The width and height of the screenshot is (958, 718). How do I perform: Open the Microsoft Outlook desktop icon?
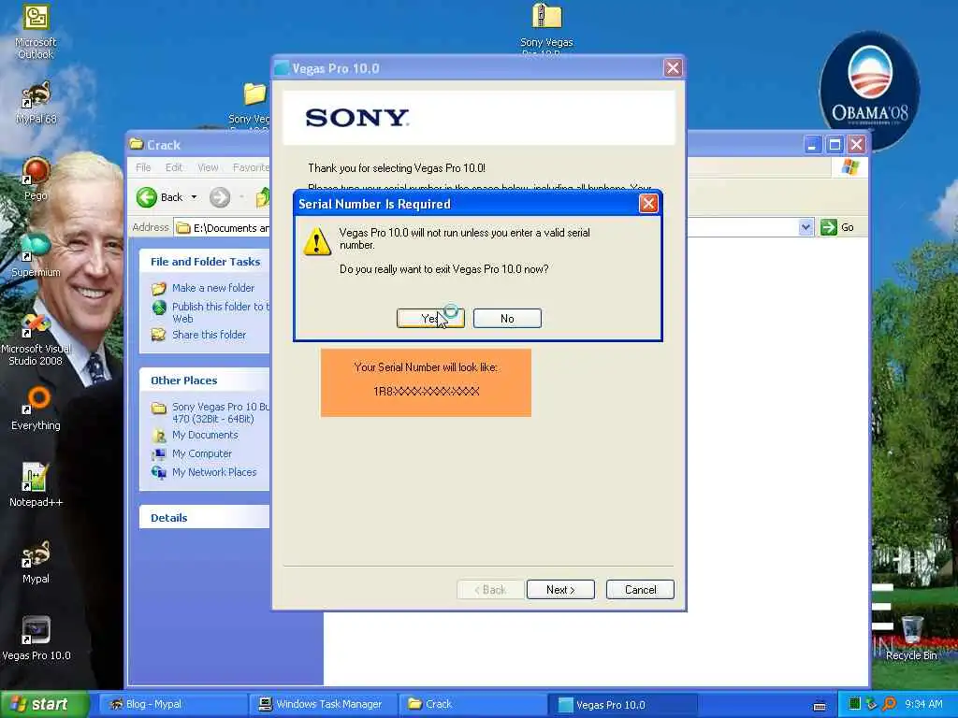pos(36,32)
